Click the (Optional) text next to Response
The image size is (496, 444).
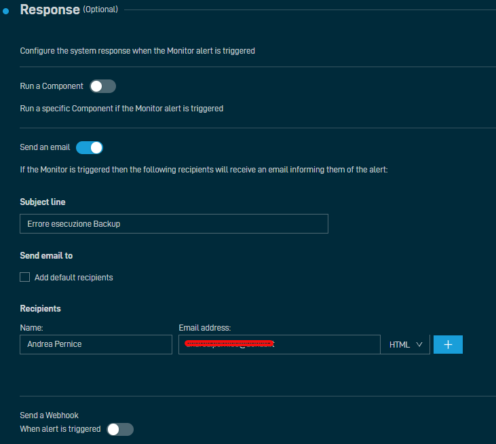[x=100, y=10]
